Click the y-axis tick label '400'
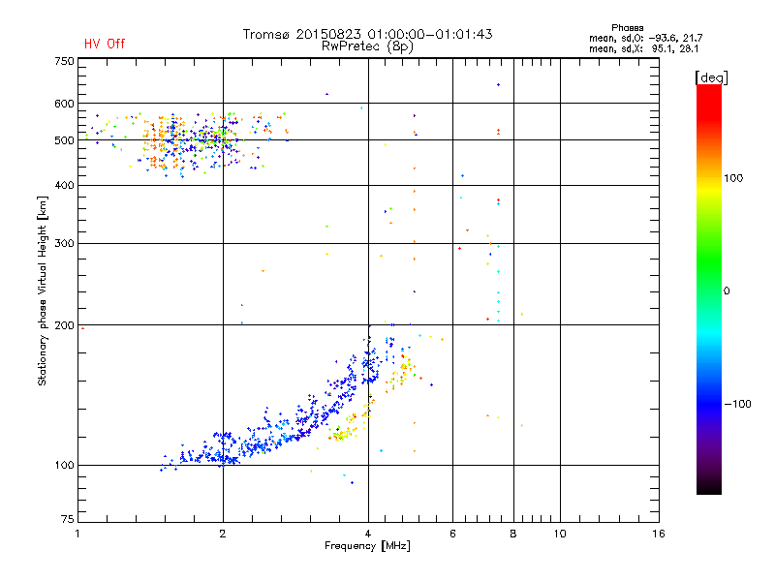 pos(64,185)
